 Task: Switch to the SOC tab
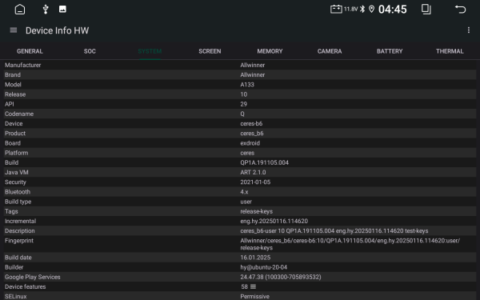click(x=90, y=51)
